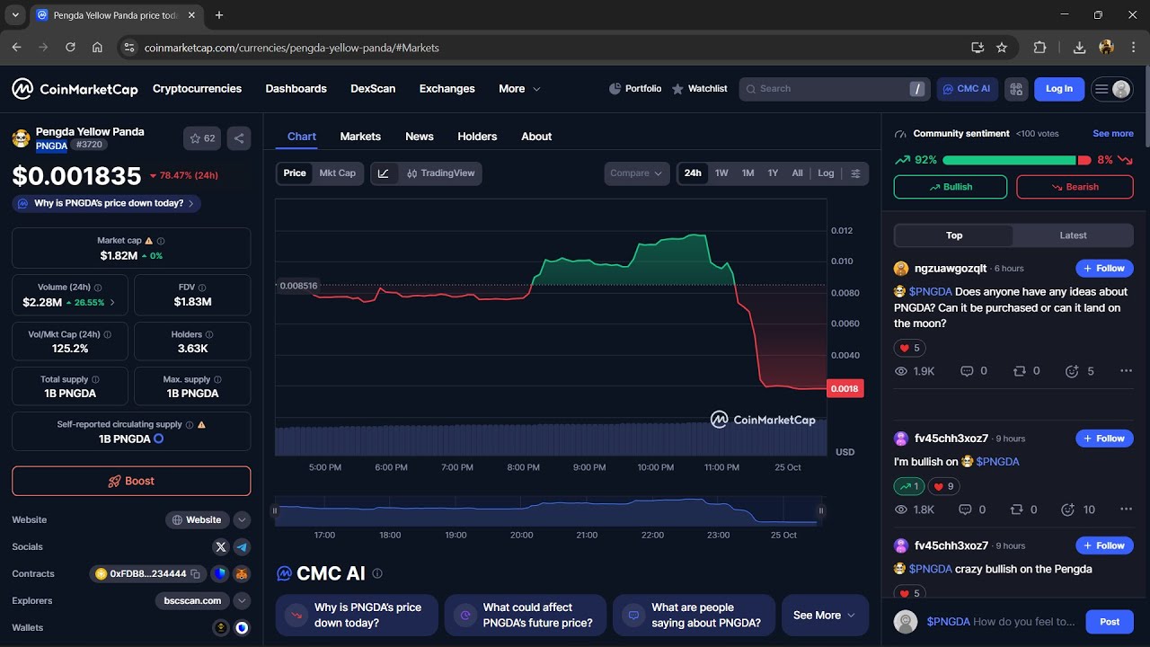Switch community feed to Latest
Screen dimensions: 1150x647
(1073, 235)
